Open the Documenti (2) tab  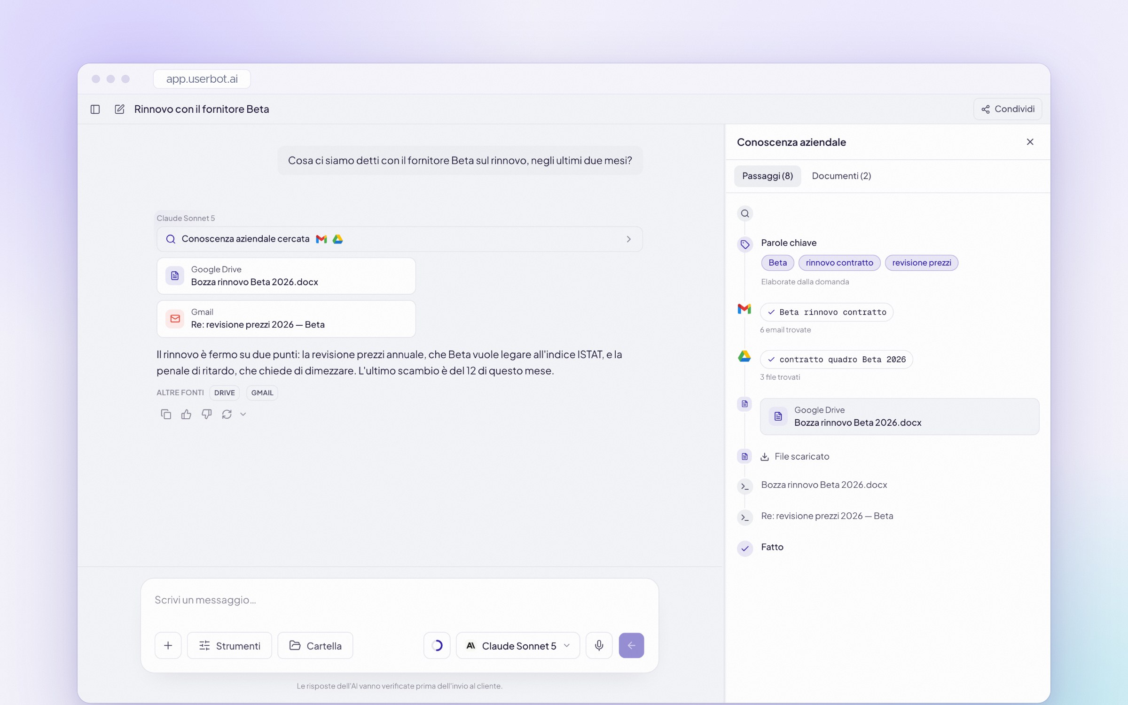[x=841, y=176]
